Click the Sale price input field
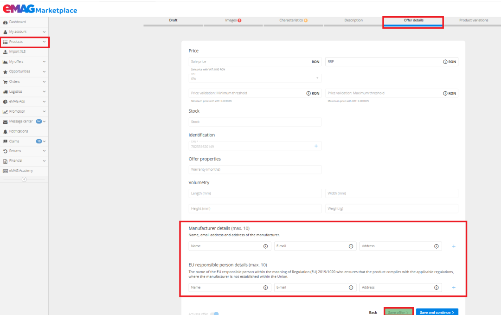 tap(255, 62)
